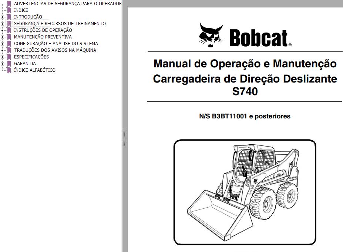The image size is (343, 252).
Task: Click bookmark icon beside ÍNDICE ALFABÉTICO
Action: click(x=9, y=70)
